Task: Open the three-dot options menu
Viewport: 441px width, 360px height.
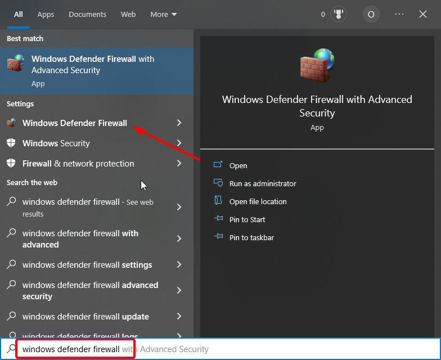Action: tap(399, 14)
